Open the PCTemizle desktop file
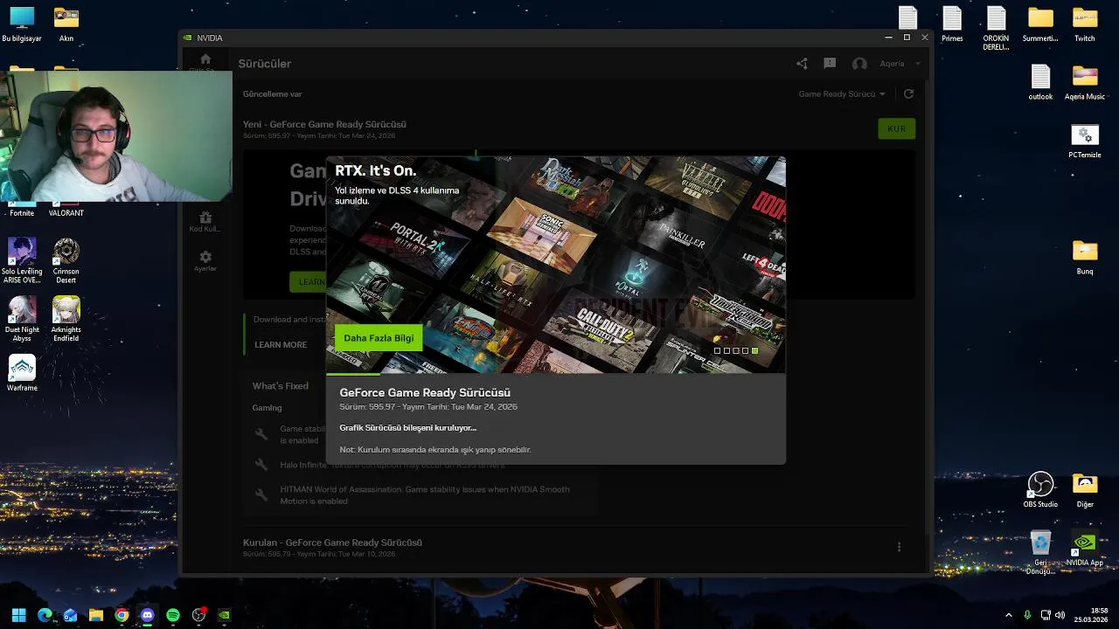1119x629 pixels. (x=1085, y=142)
